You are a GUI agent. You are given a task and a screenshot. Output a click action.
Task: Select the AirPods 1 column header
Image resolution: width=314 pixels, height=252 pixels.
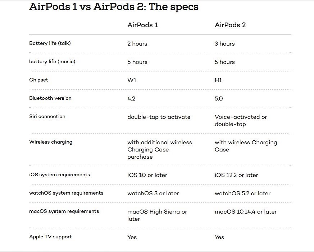[x=143, y=25]
